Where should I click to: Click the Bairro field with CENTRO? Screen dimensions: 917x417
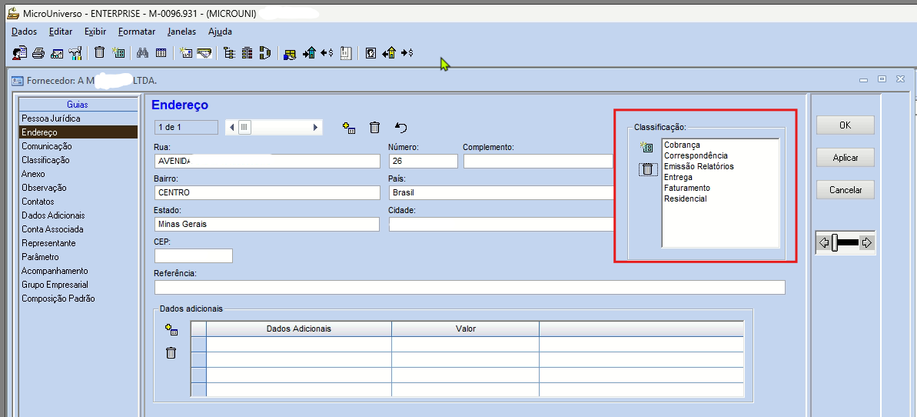[267, 192]
